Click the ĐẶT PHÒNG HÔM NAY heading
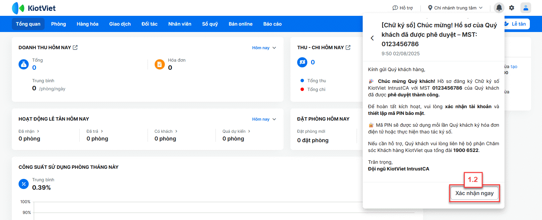The width and height of the screenshot is (542, 220). (x=323, y=119)
